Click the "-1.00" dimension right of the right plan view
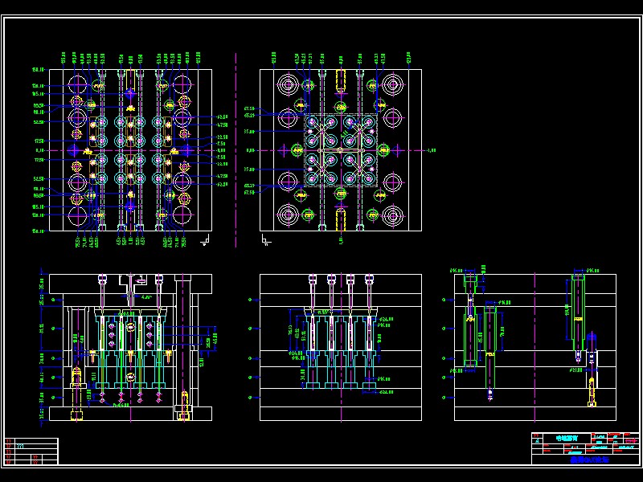The height and width of the screenshot is (482, 643). click(x=431, y=150)
